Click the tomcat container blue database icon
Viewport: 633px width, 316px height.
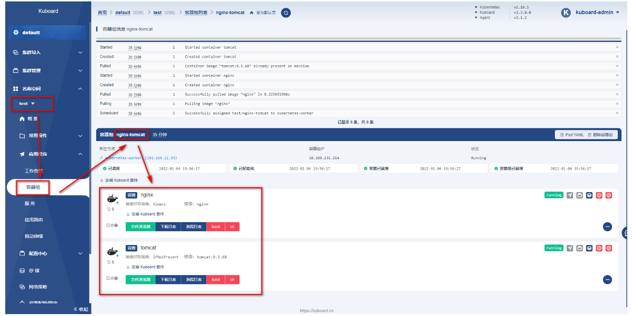pyautogui.click(x=589, y=248)
